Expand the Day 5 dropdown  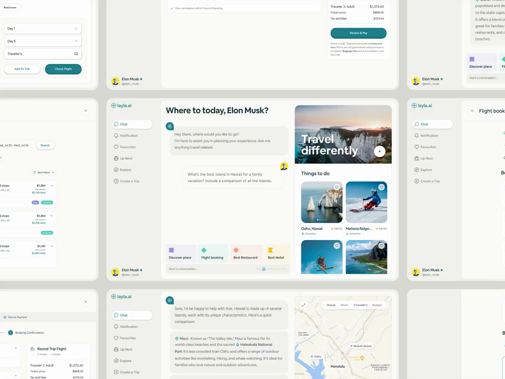coord(76,41)
